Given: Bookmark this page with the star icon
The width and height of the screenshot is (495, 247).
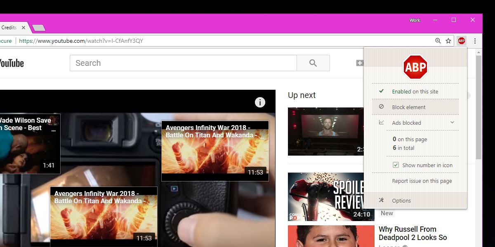Looking at the screenshot, I should click(448, 41).
